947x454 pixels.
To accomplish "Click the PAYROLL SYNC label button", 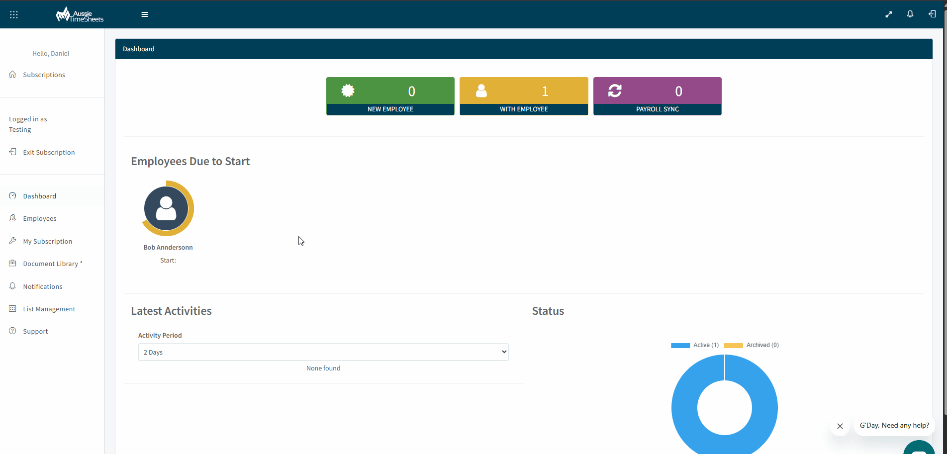I will pyautogui.click(x=658, y=109).
